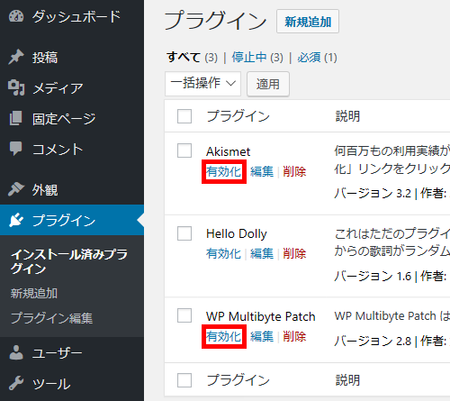Select 新規追加 in sidebar submenu
Screen dimensions: 450x401
coord(34,293)
